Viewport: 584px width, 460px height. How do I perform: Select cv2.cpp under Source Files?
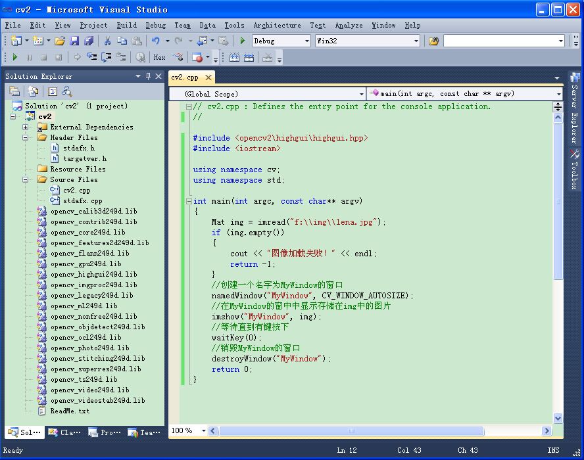click(x=77, y=190)
